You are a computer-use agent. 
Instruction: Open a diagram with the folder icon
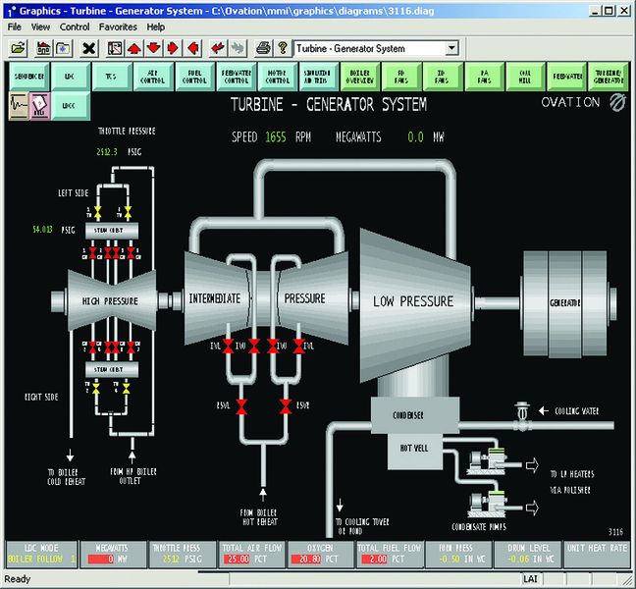[19, 48]
